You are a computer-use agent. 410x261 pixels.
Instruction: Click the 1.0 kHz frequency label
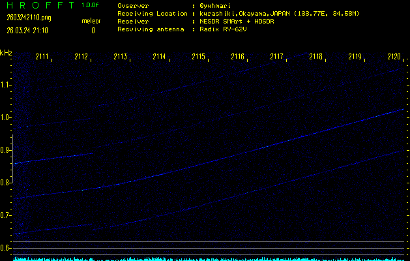(6, 117)
